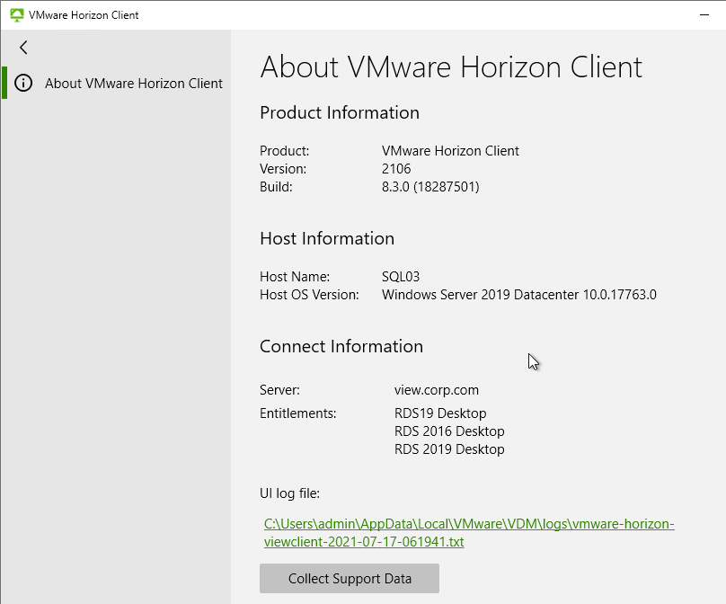The width and height of the screenshot is (726, 604).
Task: Click the VMware Horizon Client title bar logo
Action: pyautogui.click(x=17, y=14)
